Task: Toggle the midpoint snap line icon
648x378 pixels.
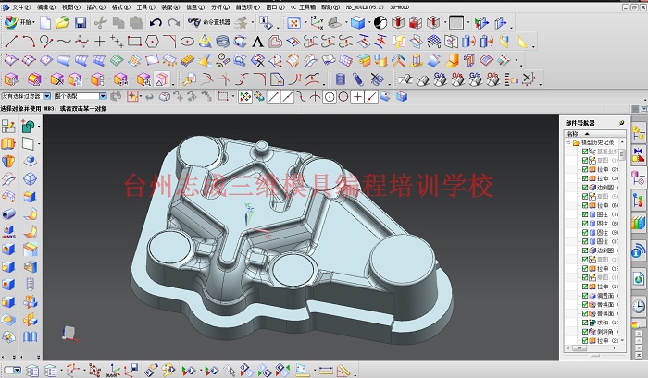Action: 287,97
